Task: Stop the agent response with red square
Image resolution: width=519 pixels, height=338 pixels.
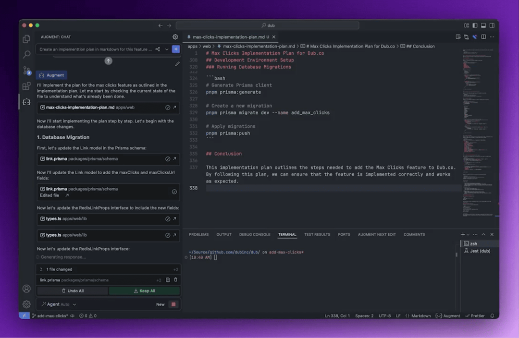Action: pyautogui.click(x=173, y=304)
